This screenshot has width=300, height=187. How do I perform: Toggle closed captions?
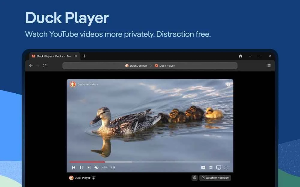(203, 167)
